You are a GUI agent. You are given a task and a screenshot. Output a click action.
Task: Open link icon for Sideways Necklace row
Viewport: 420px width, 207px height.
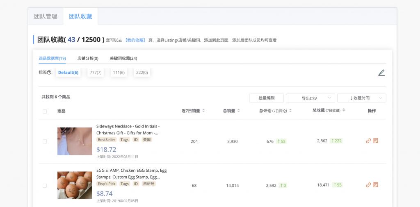click(368, 141)
